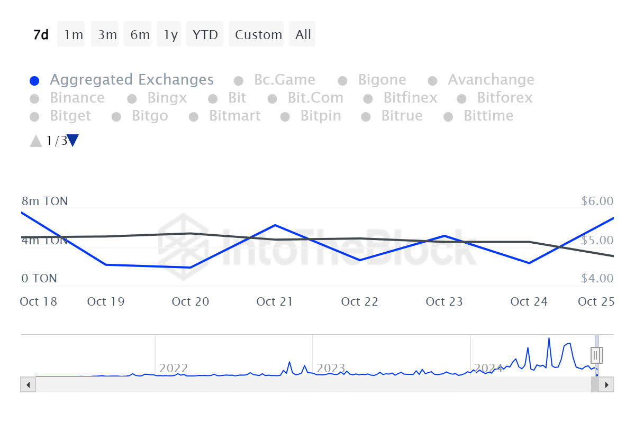635x423 pixels.
Task: Click the grey Binance legend dot
Action: click(x=34, y=99)
